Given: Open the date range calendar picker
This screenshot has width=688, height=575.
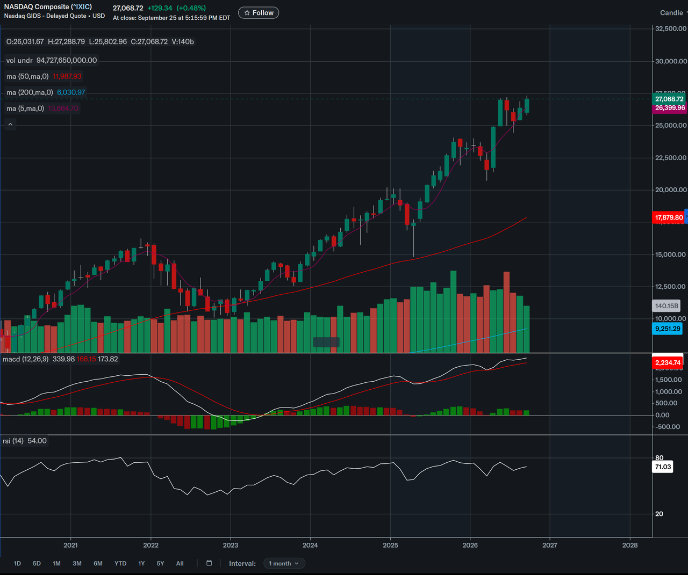Looking at the screenshot, I should tap(209, 563).
